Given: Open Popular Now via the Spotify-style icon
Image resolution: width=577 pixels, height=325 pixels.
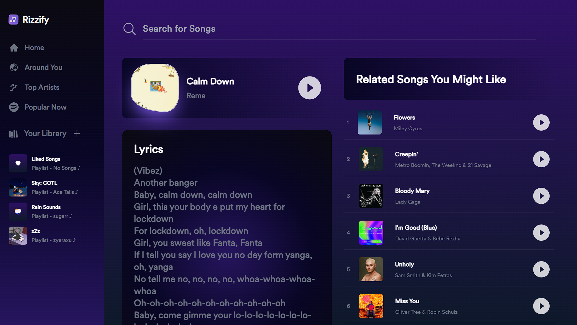Looking at the screenshot, I should tap(14, 107).
